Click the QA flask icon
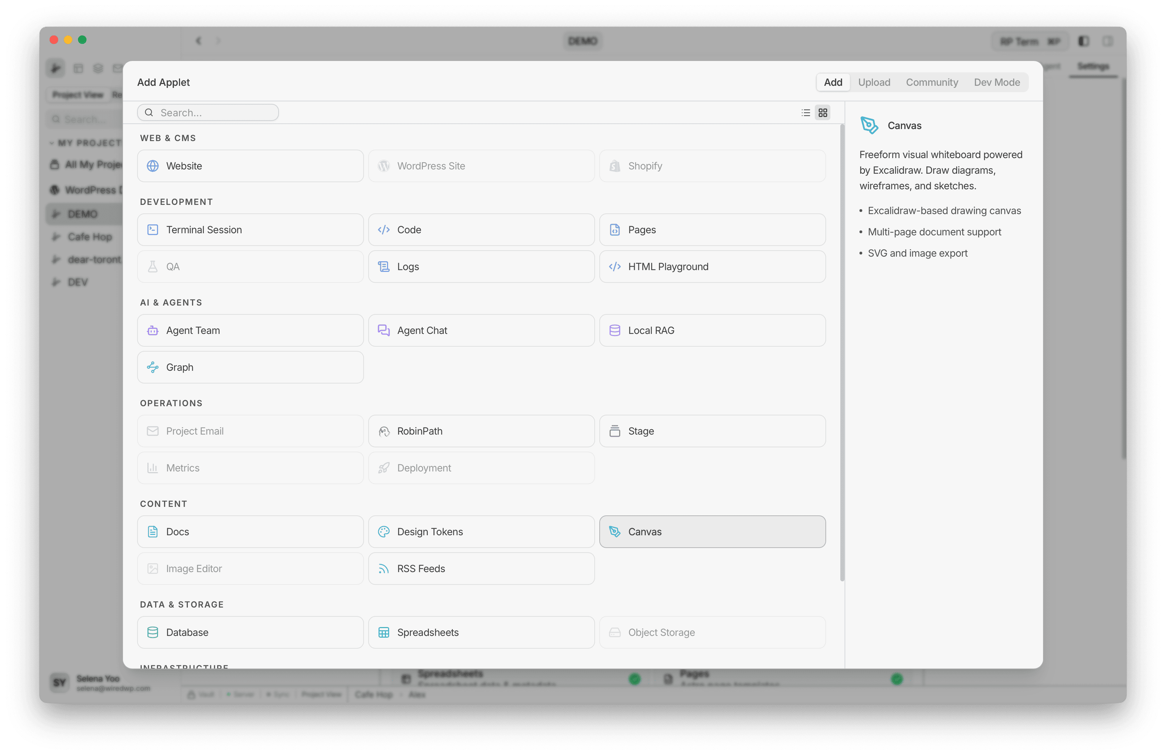 (153, 267)
